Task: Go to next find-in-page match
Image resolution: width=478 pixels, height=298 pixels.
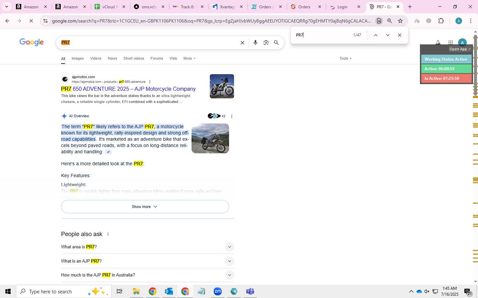Action: [387, 35]
